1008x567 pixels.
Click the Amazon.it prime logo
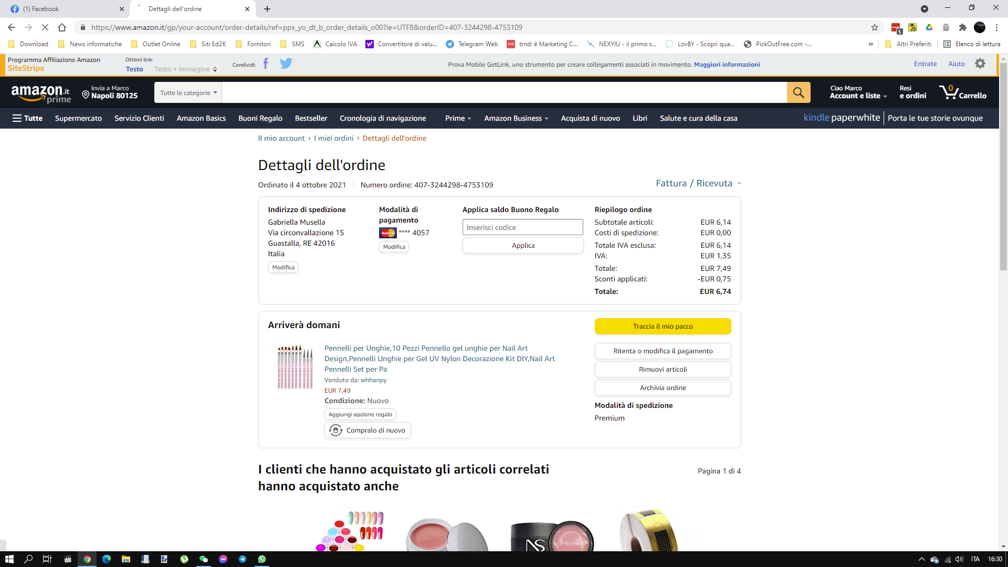(41, 93)
